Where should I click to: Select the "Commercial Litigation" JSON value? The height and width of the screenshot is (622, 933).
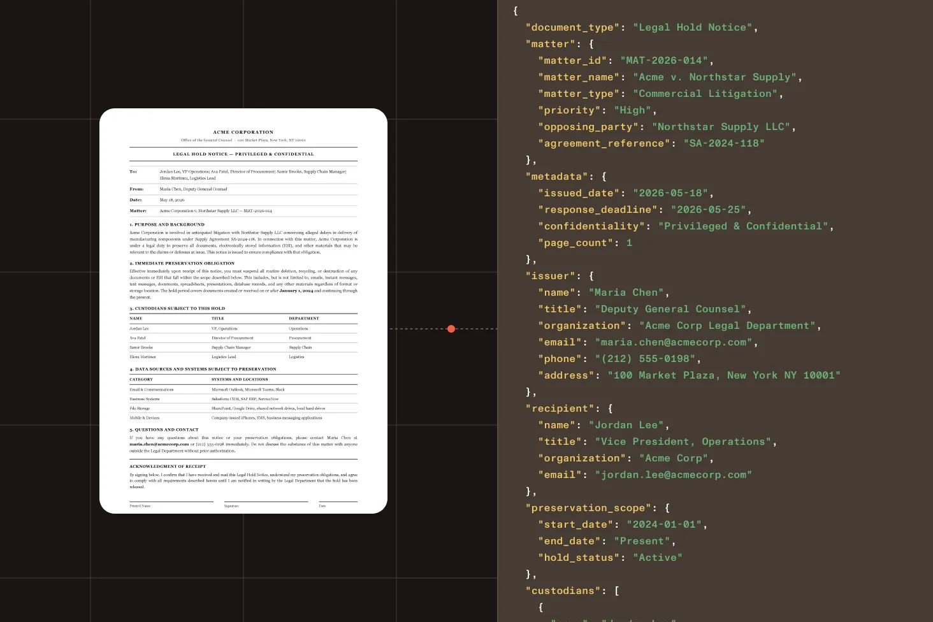pos(705,94)
